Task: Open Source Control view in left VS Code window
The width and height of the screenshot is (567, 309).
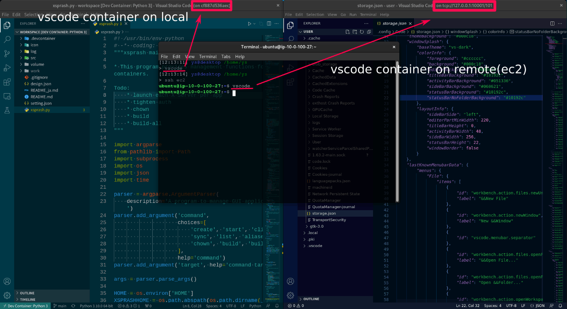Action: coord(7,53)
